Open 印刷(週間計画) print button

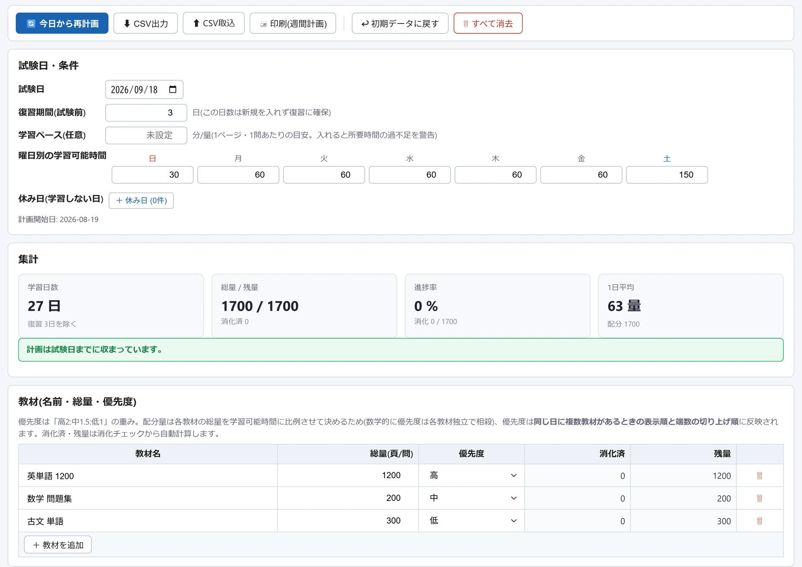click(x=293, y=23)
